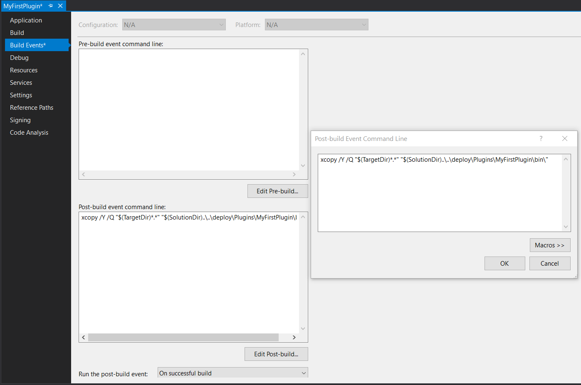Confirm the dialog with OK
Screen dimensions: 581x385
[504, 263]
